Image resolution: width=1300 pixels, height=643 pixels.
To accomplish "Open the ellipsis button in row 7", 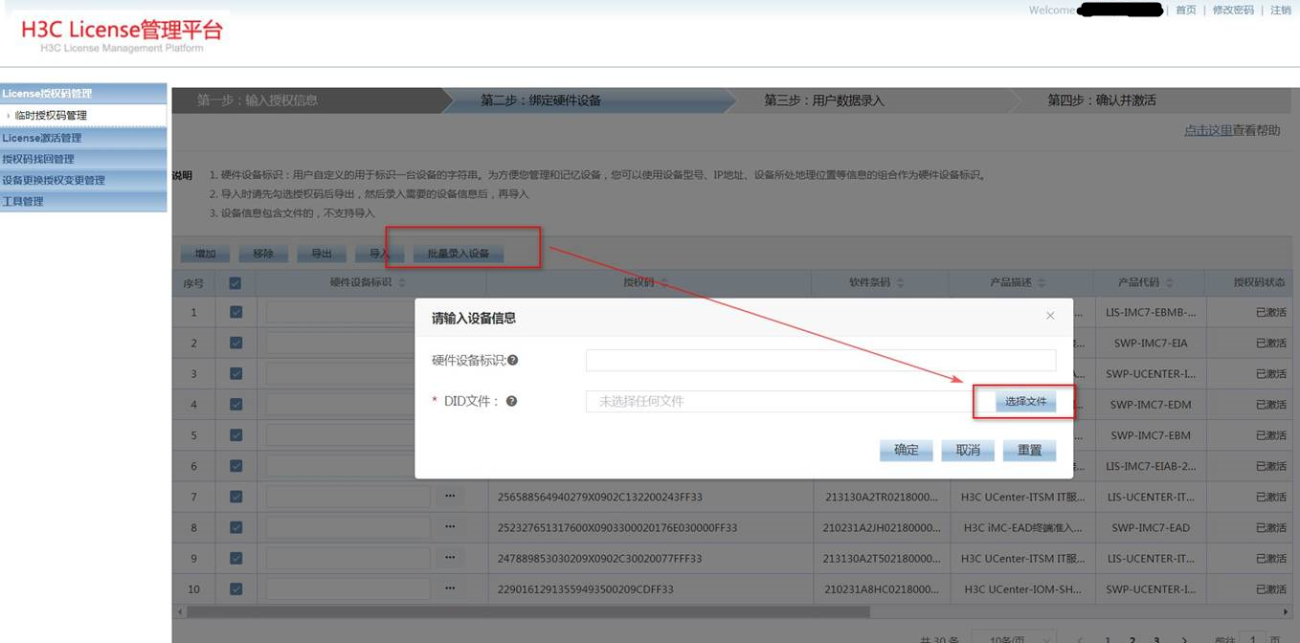I will coord(450,497).
